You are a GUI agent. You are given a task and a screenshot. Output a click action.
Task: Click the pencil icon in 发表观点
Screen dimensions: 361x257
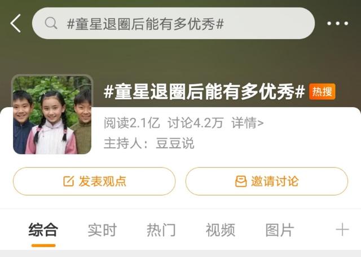pyautogui.click(x=69, y=181)
